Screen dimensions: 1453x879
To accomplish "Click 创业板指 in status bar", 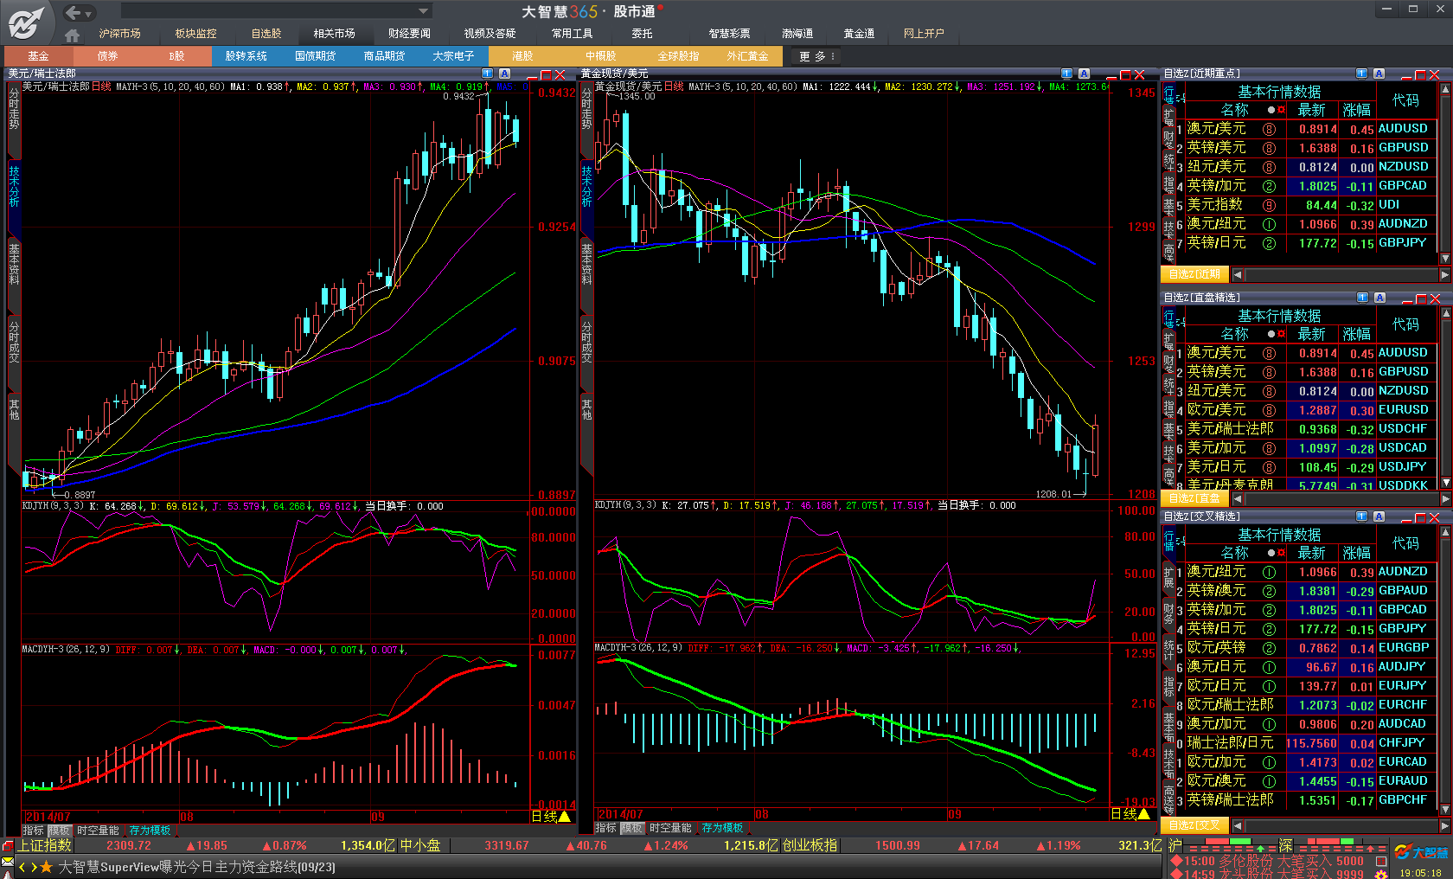I will [x=810, y=845].
